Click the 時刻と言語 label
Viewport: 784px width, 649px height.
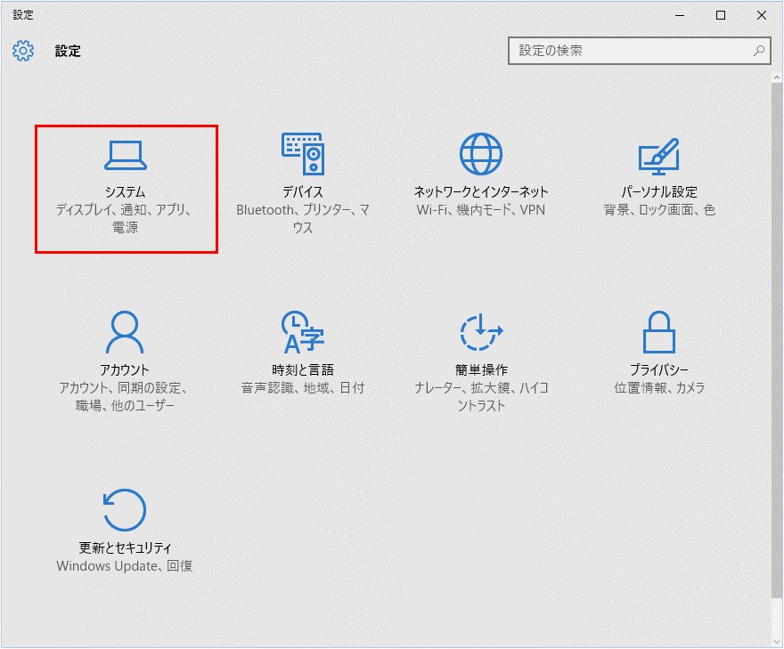pyautogui.click(x=303, y=369)
